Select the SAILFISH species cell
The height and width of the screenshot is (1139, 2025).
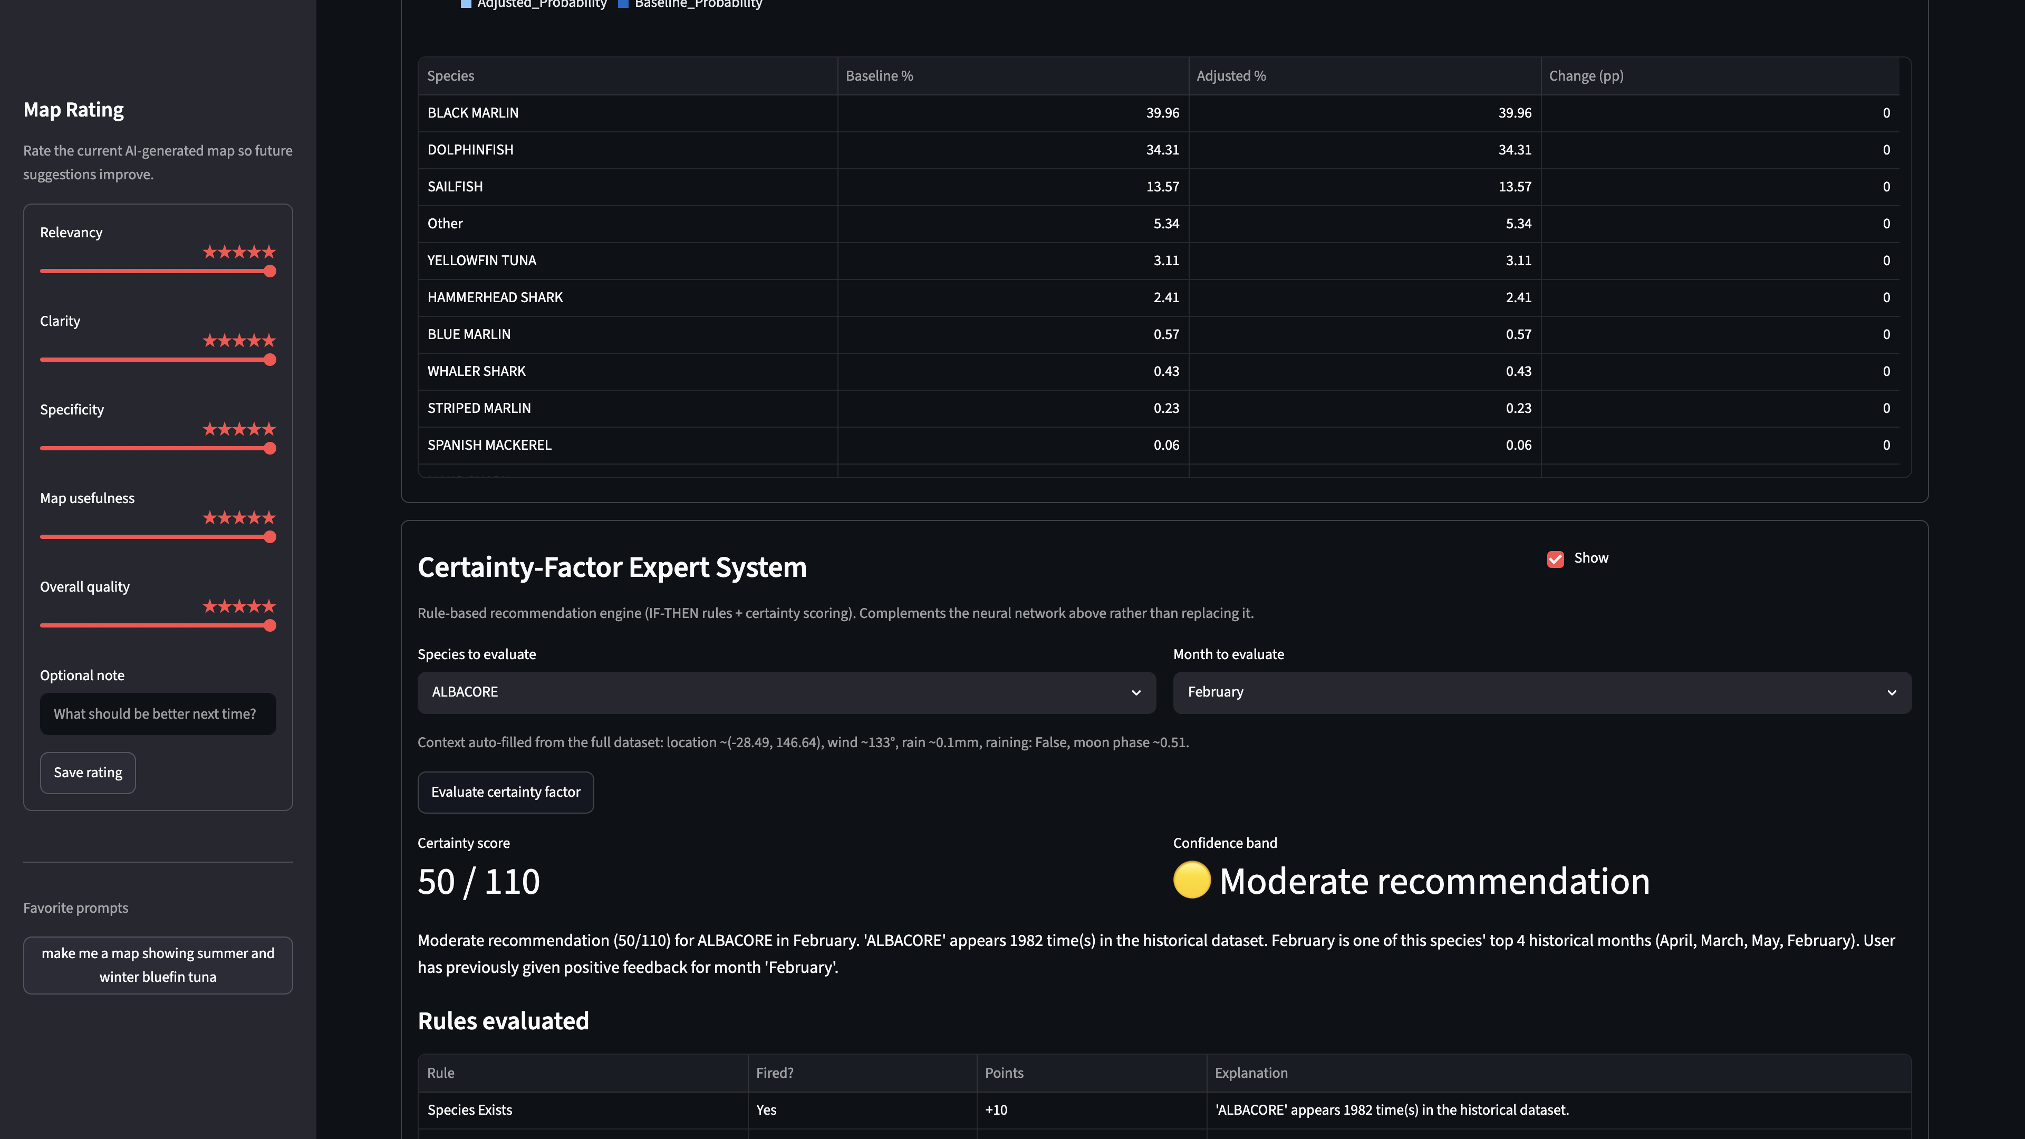coord(628,187)
